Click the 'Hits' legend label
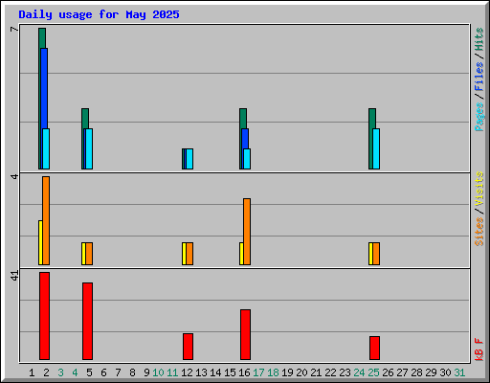 click(479, 39)
